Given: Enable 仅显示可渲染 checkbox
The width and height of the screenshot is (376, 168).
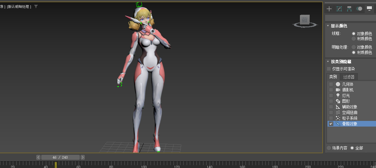Looking at the screenshot, I should (x=329, y=69).
